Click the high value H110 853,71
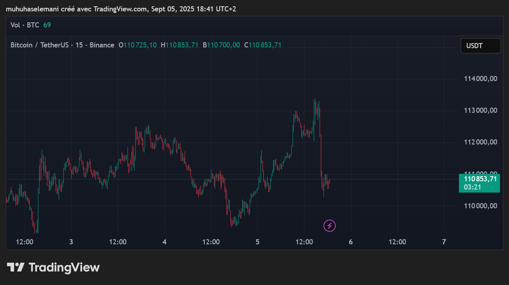 (180, 45)
